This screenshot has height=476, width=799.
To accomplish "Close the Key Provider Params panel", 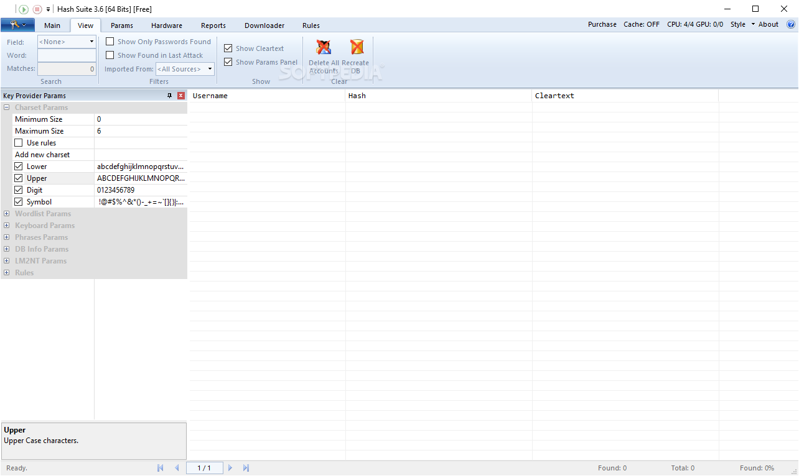I will [181, 96].
